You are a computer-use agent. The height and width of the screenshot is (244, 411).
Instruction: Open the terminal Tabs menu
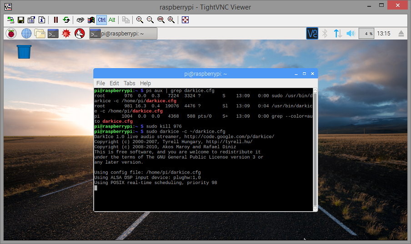click(x=130, y=83)
